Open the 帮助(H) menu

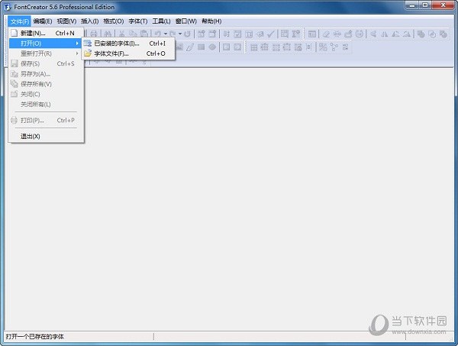click(211, 21)
